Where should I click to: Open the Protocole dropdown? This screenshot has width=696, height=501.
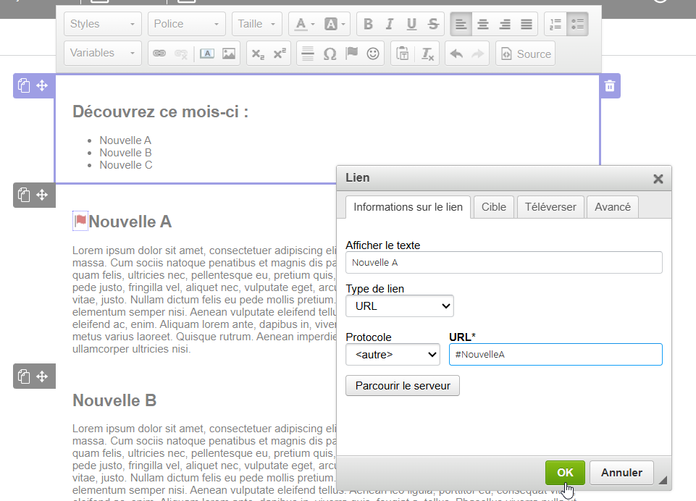point(393,355)
